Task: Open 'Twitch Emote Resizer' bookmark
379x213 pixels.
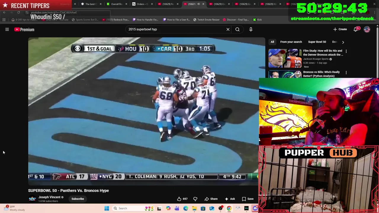Action: pyautogui.click(x=206, y=20)
